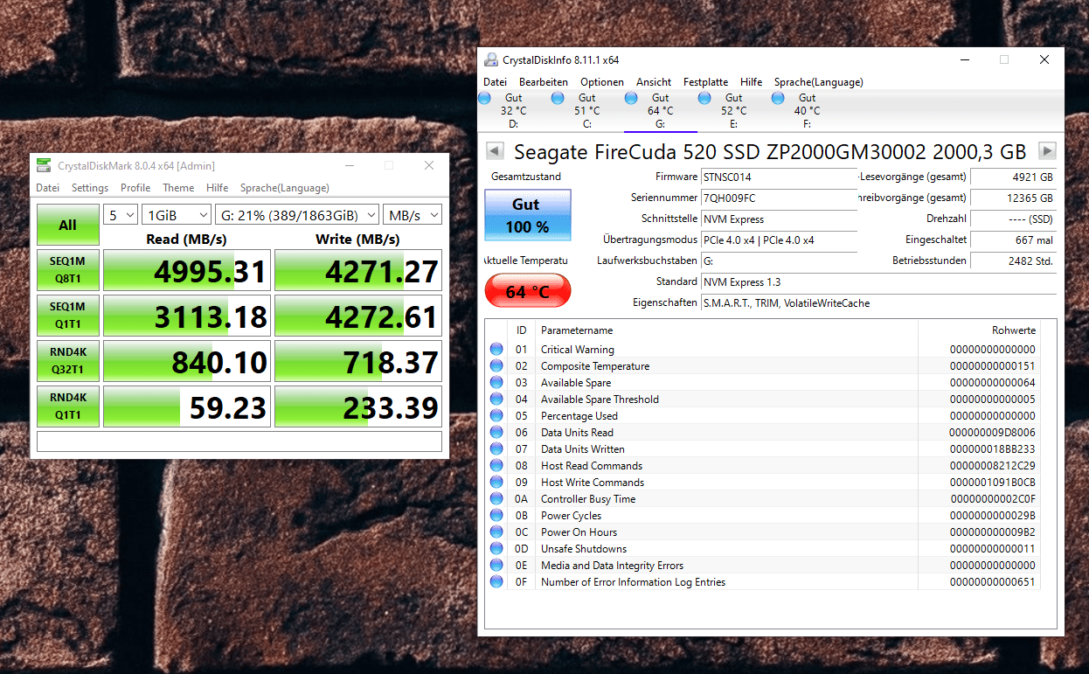Open Profile menu in CrystalDiskMark
This screenshot has width=1089, height=674.
coord(135,188)
